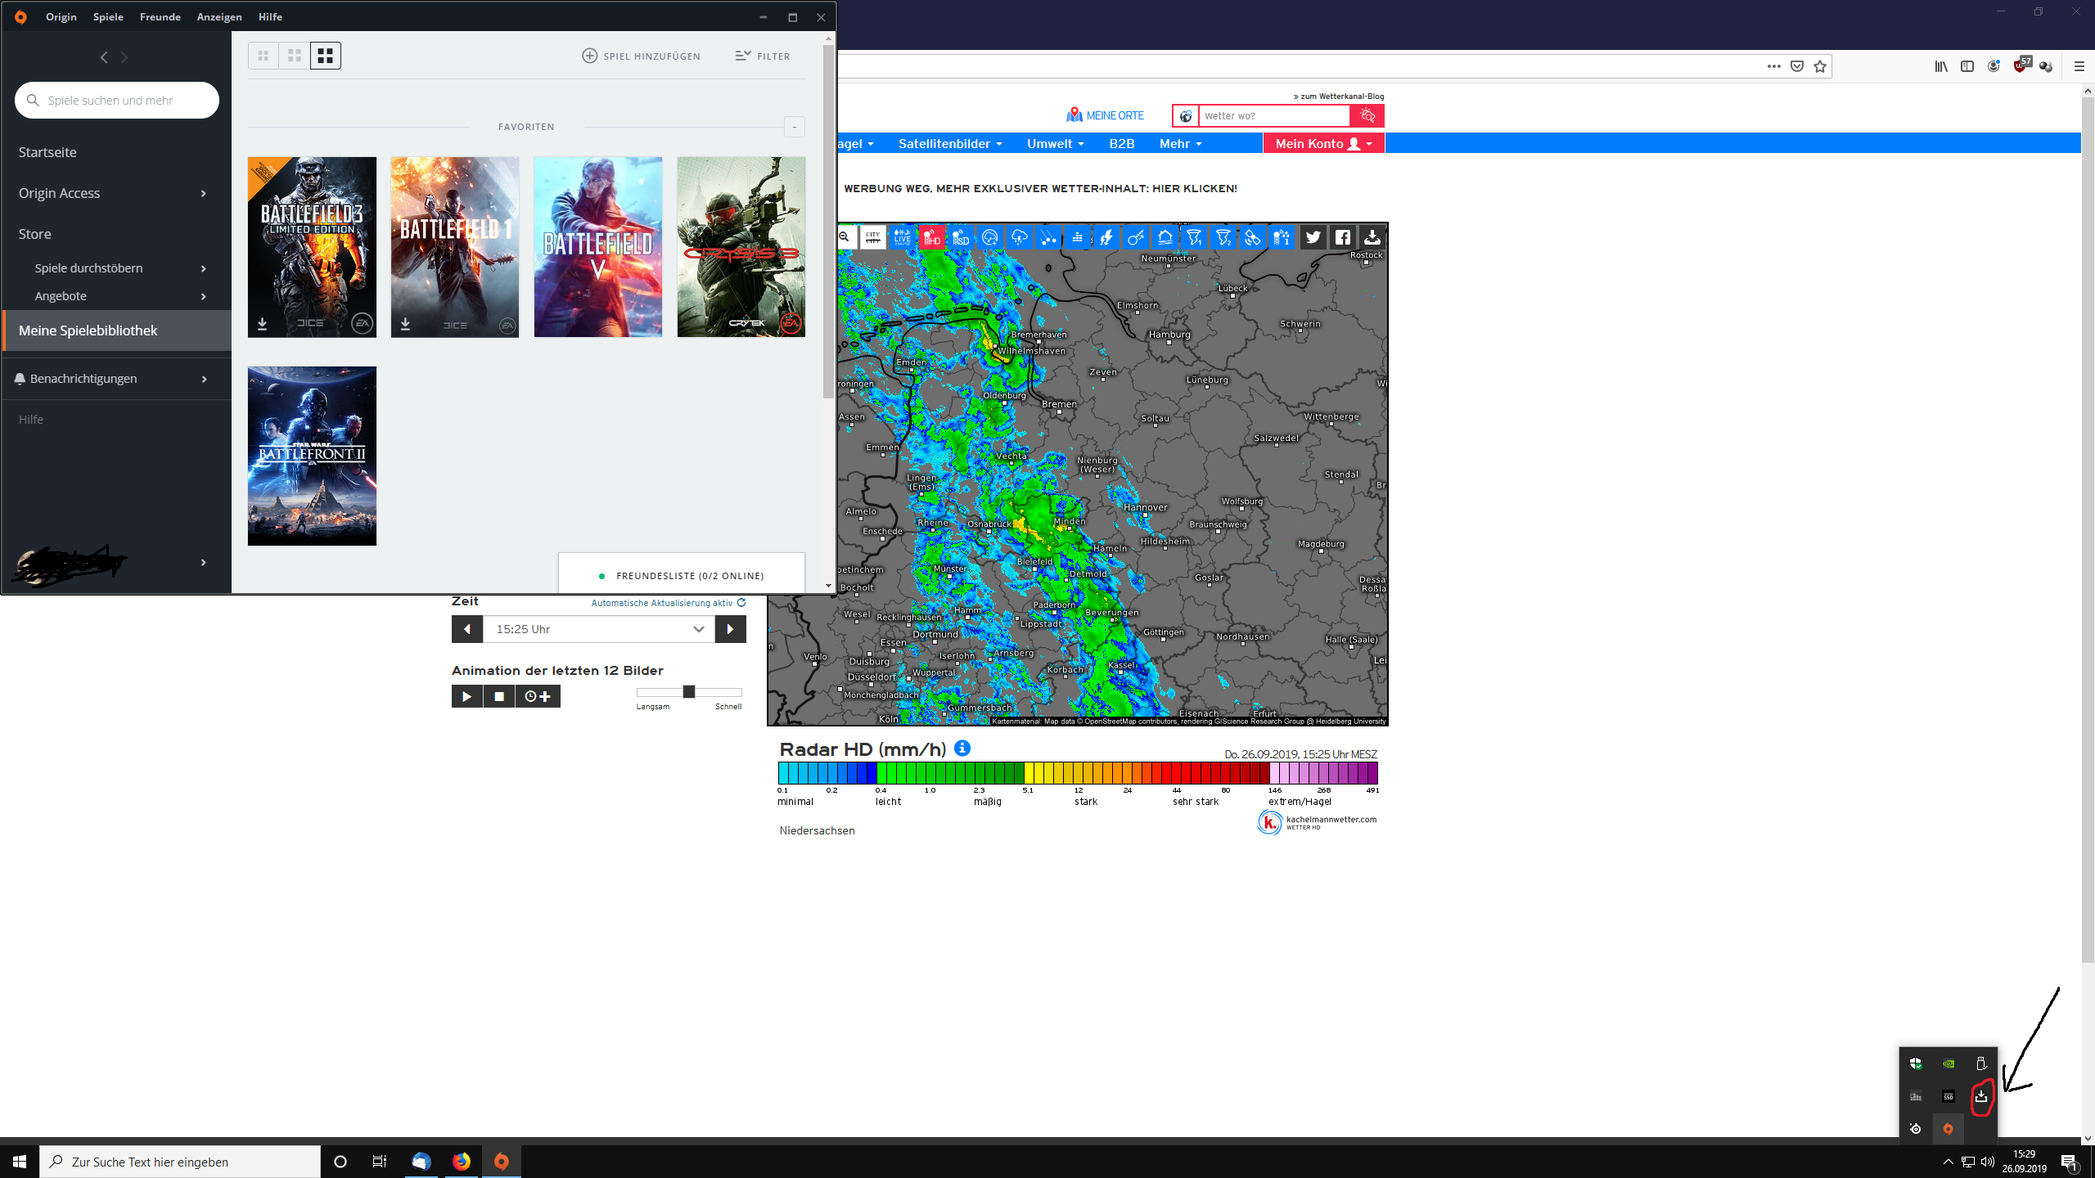
Task: Open the Battlefield V game tile
Action: pos(598,247)
